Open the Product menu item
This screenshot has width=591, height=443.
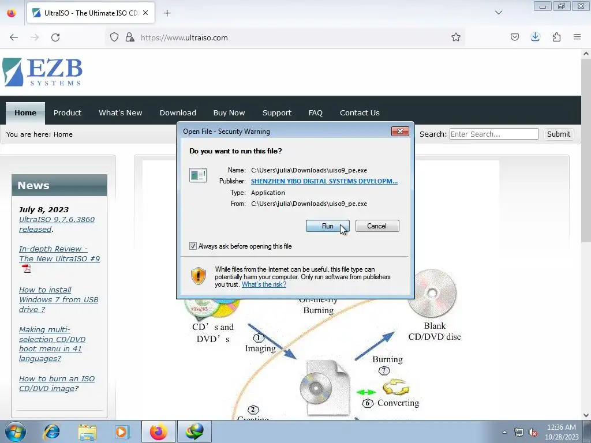(67, 112)
